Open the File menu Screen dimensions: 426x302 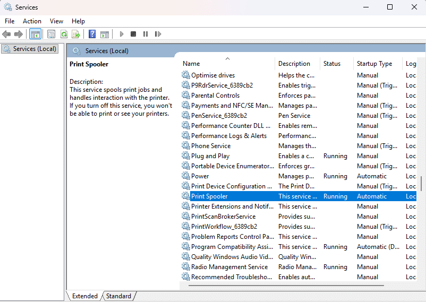(x=10, y=21)
